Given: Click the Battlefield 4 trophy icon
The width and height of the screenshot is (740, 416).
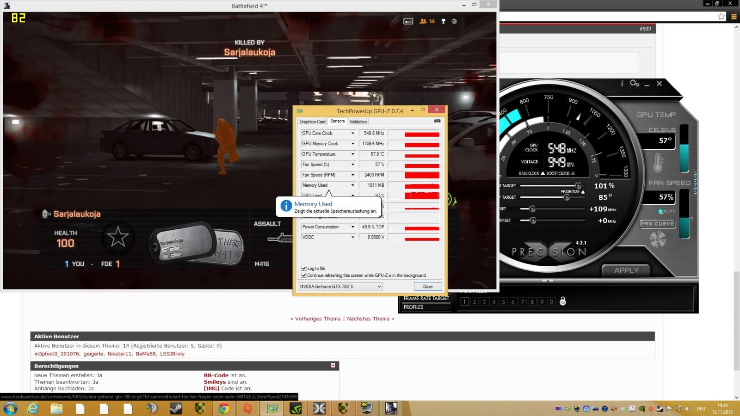Looking at the screenshot, I should click(443, 21).
